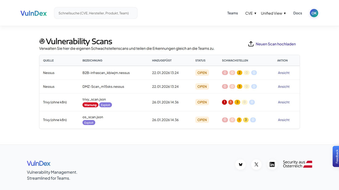The image size is (339, 190).
Task: Click the Exploit tag on os_scan.json
Action: pos(89,123)
